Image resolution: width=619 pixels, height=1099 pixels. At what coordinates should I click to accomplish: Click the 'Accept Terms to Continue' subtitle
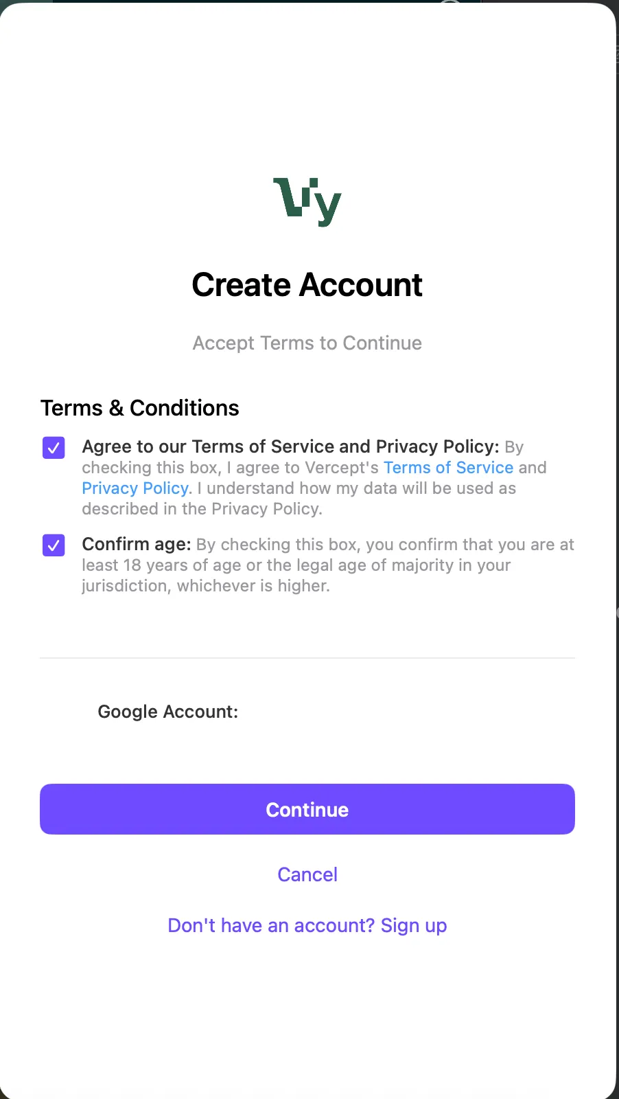pyautogui.click(x=307, y=343)
